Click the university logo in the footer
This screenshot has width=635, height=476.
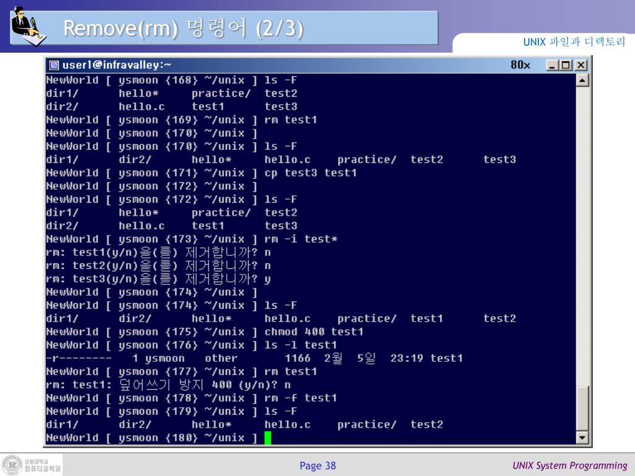32,465
